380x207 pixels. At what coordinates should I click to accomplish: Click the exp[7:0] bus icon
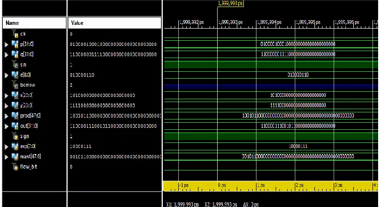click(x=15, y=147)
